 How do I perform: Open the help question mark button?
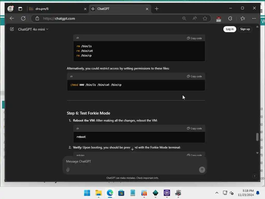255,176
